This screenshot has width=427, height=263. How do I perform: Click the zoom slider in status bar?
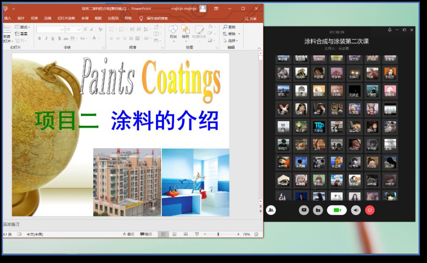[218, 234]
